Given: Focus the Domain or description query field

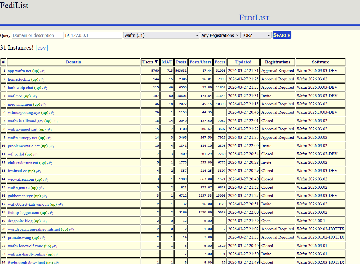Looking at the screenshot, I should click(x=38, y=35).
